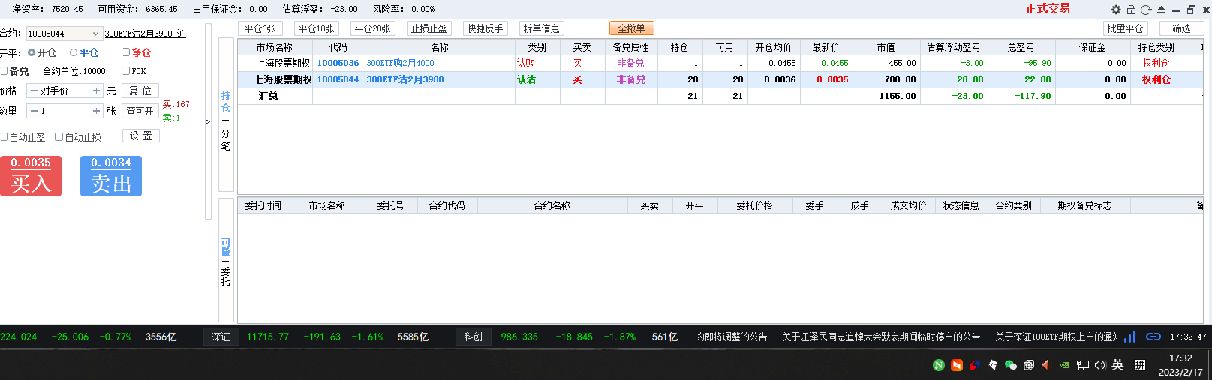
Task: Tick the 自动止盈 checkbox
Action: [5, 137]
